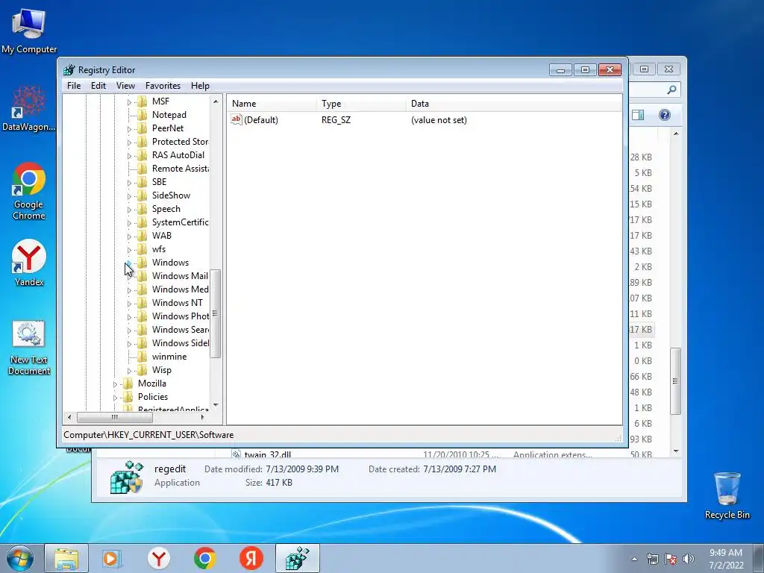Click the tree horizontal scrollbar thumb

(114, 417)
